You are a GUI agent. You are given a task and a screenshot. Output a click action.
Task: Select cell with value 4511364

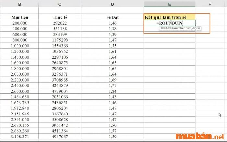[60, 131]
